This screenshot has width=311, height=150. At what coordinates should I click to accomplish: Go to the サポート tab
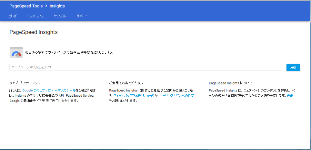click(x=82, y=16)
